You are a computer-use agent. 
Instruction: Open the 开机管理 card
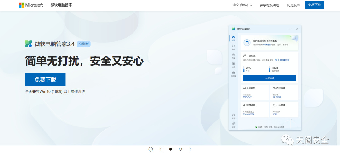(284, 110)
